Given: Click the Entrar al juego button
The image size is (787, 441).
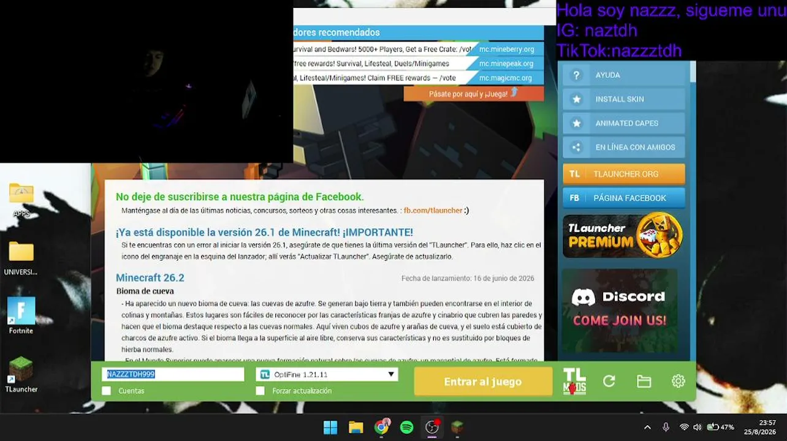Looking at the screenshot, I should pos(483,382).
